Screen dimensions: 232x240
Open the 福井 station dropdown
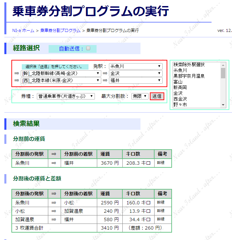coord(136,80)
